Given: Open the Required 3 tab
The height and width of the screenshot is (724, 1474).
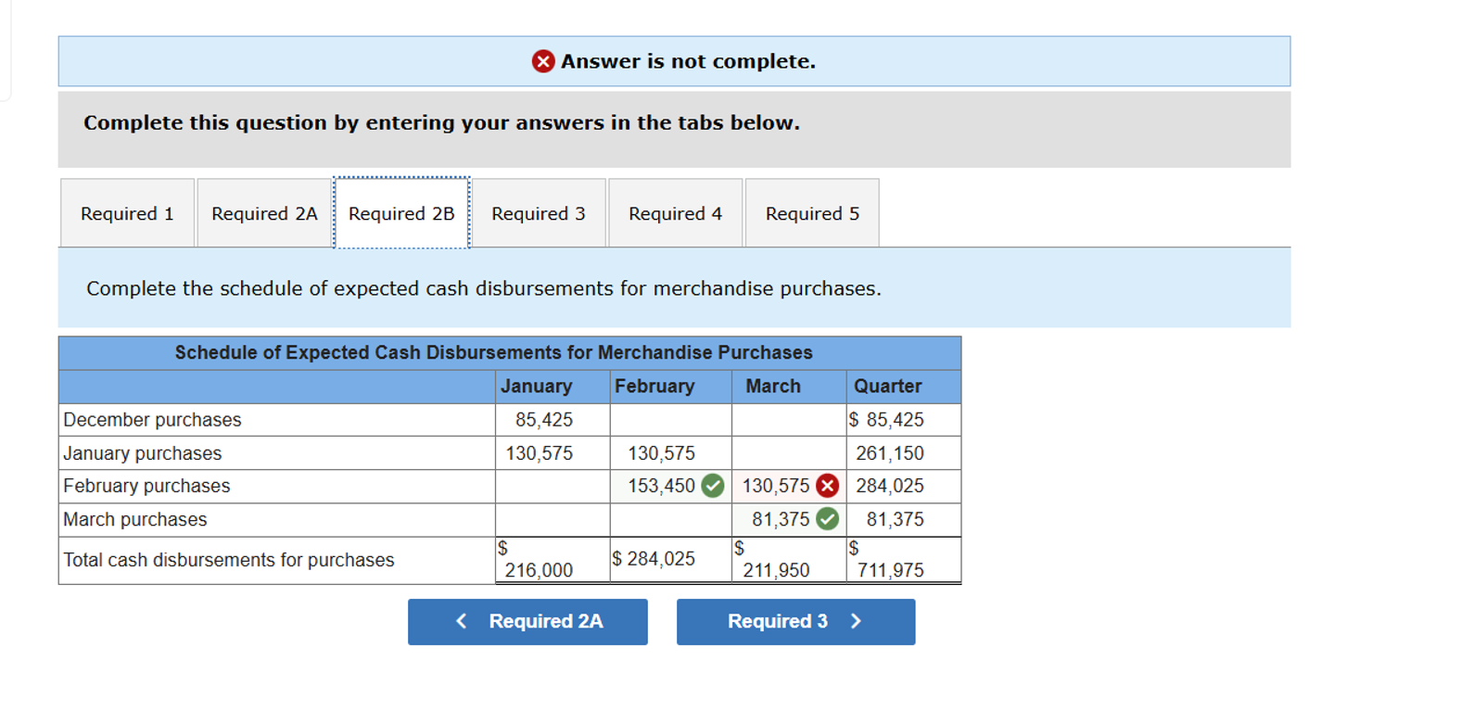Looking at the screenshot, I should pyautogui.click(x=539, y=213).
